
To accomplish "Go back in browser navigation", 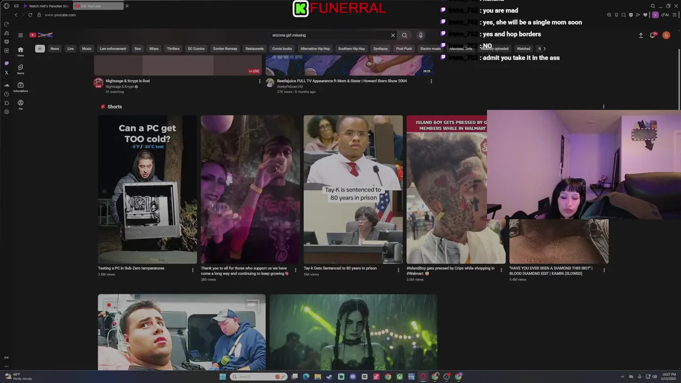I will coord(16,15).
